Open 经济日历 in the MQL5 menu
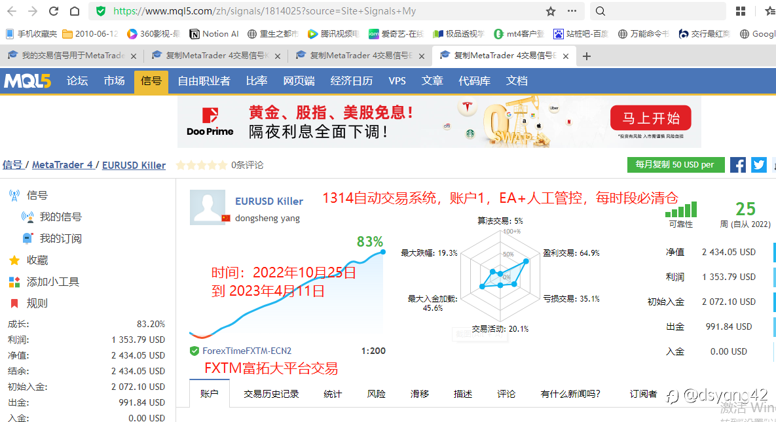 [x=352, y=81]
